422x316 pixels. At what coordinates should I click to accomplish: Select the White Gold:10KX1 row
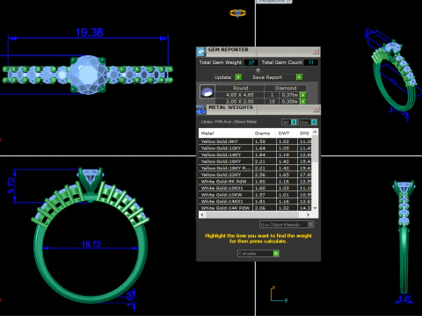pyautogui.click(x=255, y=188)
